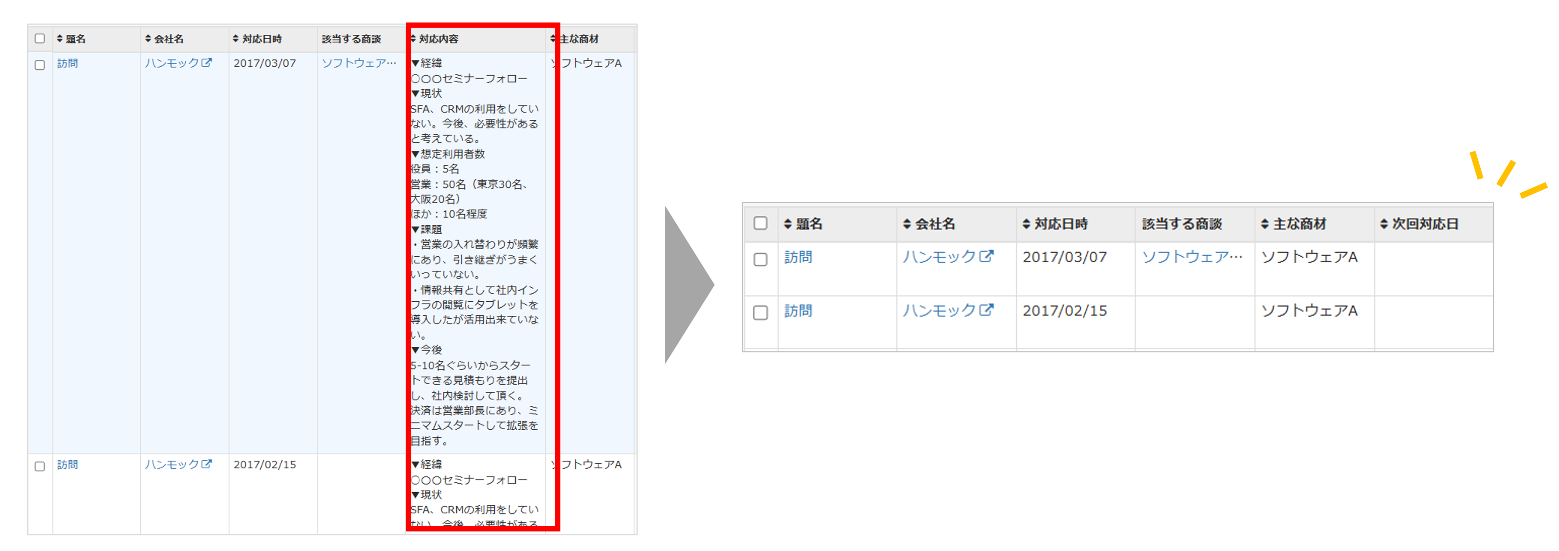Click sort arrows on right table 次回対応日 header
This screenshot has height=551, width=1559.
[x=1384, y=224]
